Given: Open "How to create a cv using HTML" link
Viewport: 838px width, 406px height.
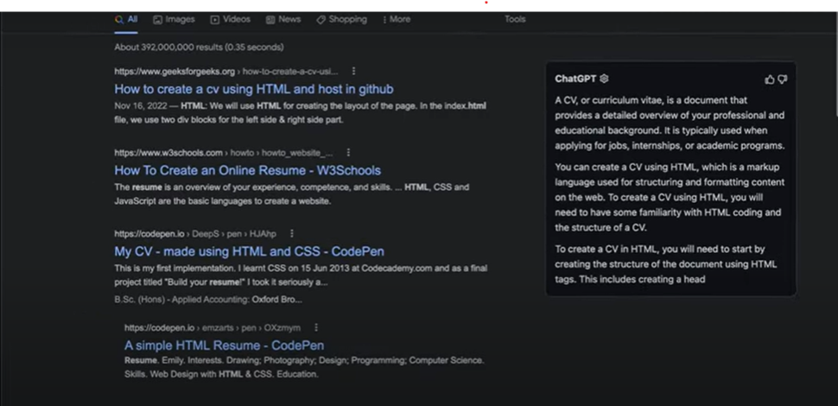Looking at the screenshot, I should click(254, 89).
